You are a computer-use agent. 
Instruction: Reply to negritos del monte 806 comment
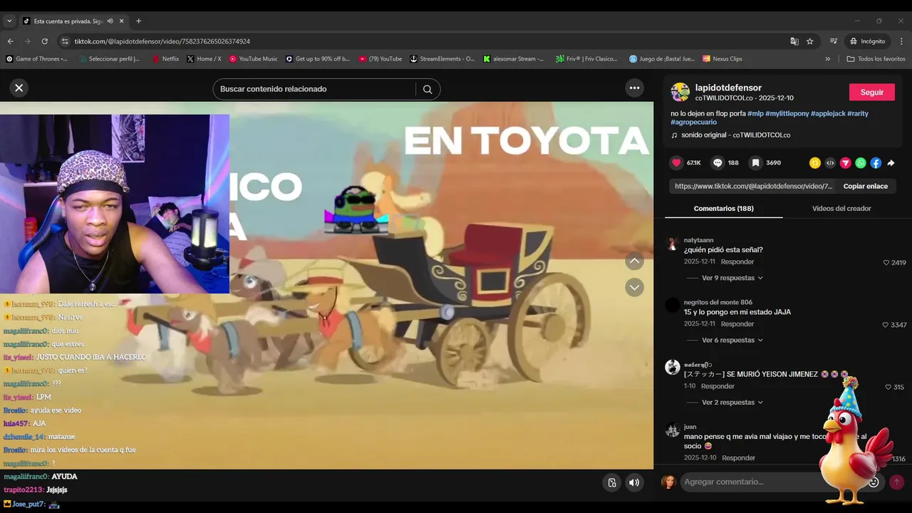pos(737,324)
